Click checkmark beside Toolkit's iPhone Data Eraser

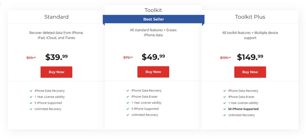[x=128, y=97]
